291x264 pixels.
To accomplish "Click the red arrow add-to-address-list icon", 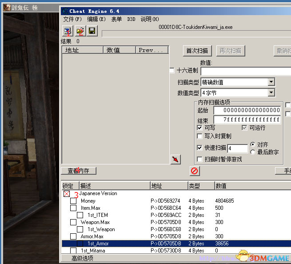I will point(175,160).
